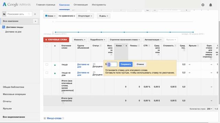Open the Инструменты tab
The height and width of the screenshot is (123, 220).
99,5
